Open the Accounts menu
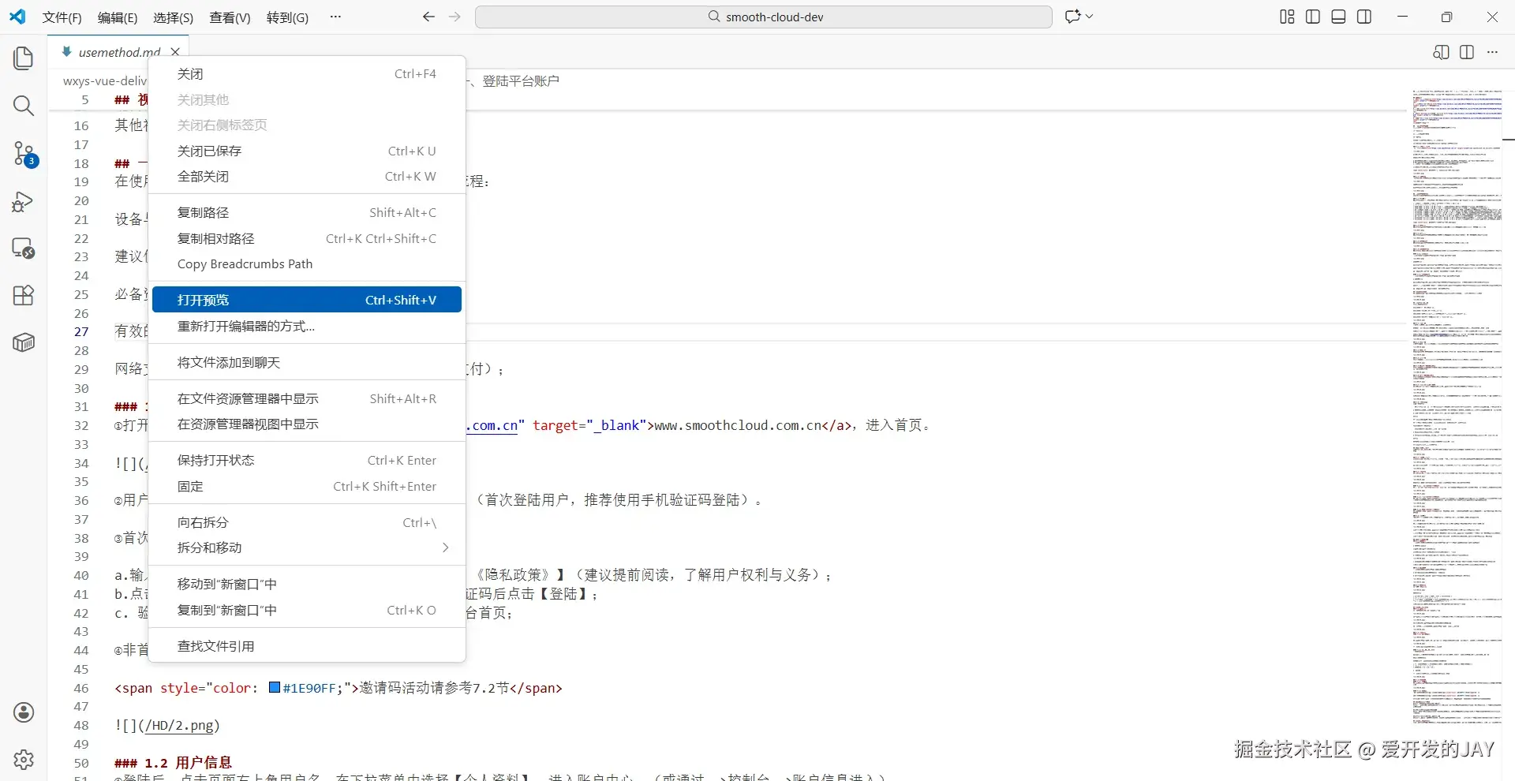This screenshot has height=781, width=1515. coord(24,712)
